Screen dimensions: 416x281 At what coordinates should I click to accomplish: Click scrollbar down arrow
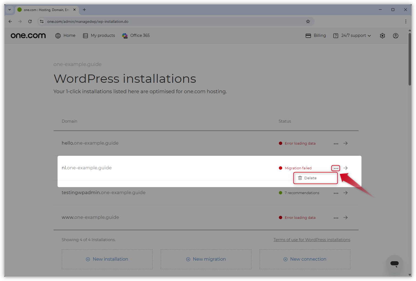tap(410, 275)
